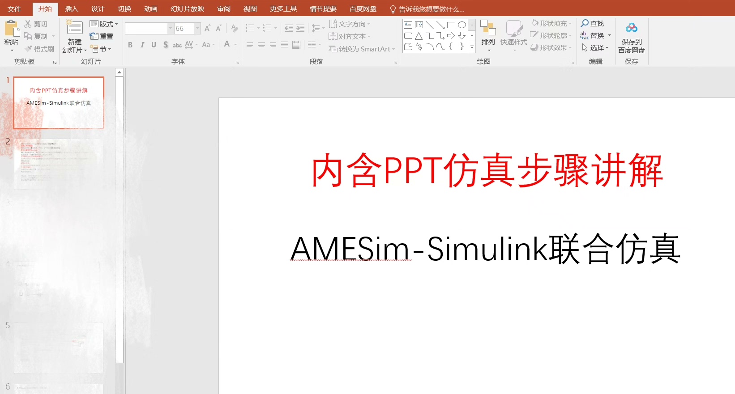The width and height of the screenshot is (735, 394).
Task: Open Change Case (Aa) dropdown
Action: coord(209,45)
